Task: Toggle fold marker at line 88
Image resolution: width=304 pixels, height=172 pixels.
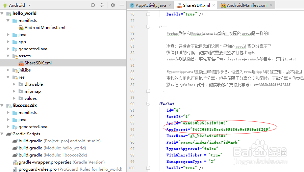Action: tap(148, 91)
